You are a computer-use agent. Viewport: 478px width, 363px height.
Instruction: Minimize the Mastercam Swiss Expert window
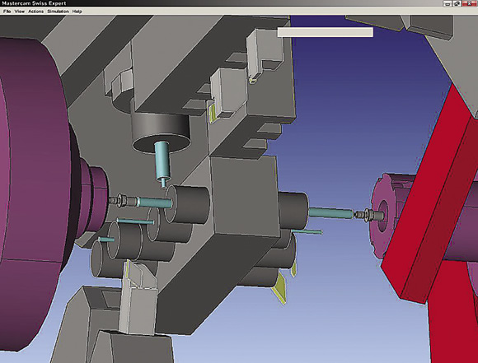448,3
